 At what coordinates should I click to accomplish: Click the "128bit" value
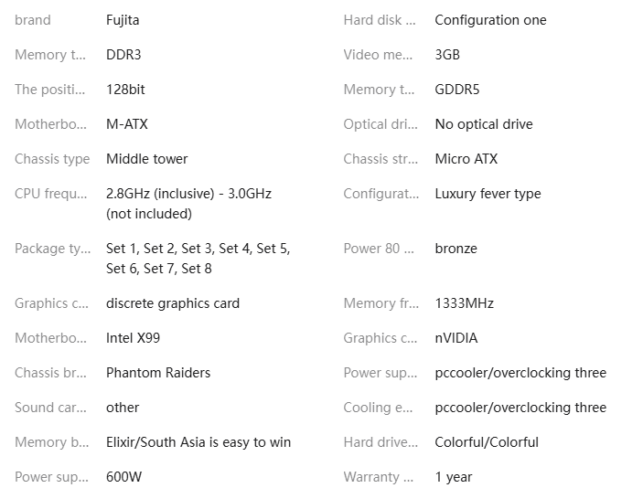pyautogui.click(x=125, y=90)
